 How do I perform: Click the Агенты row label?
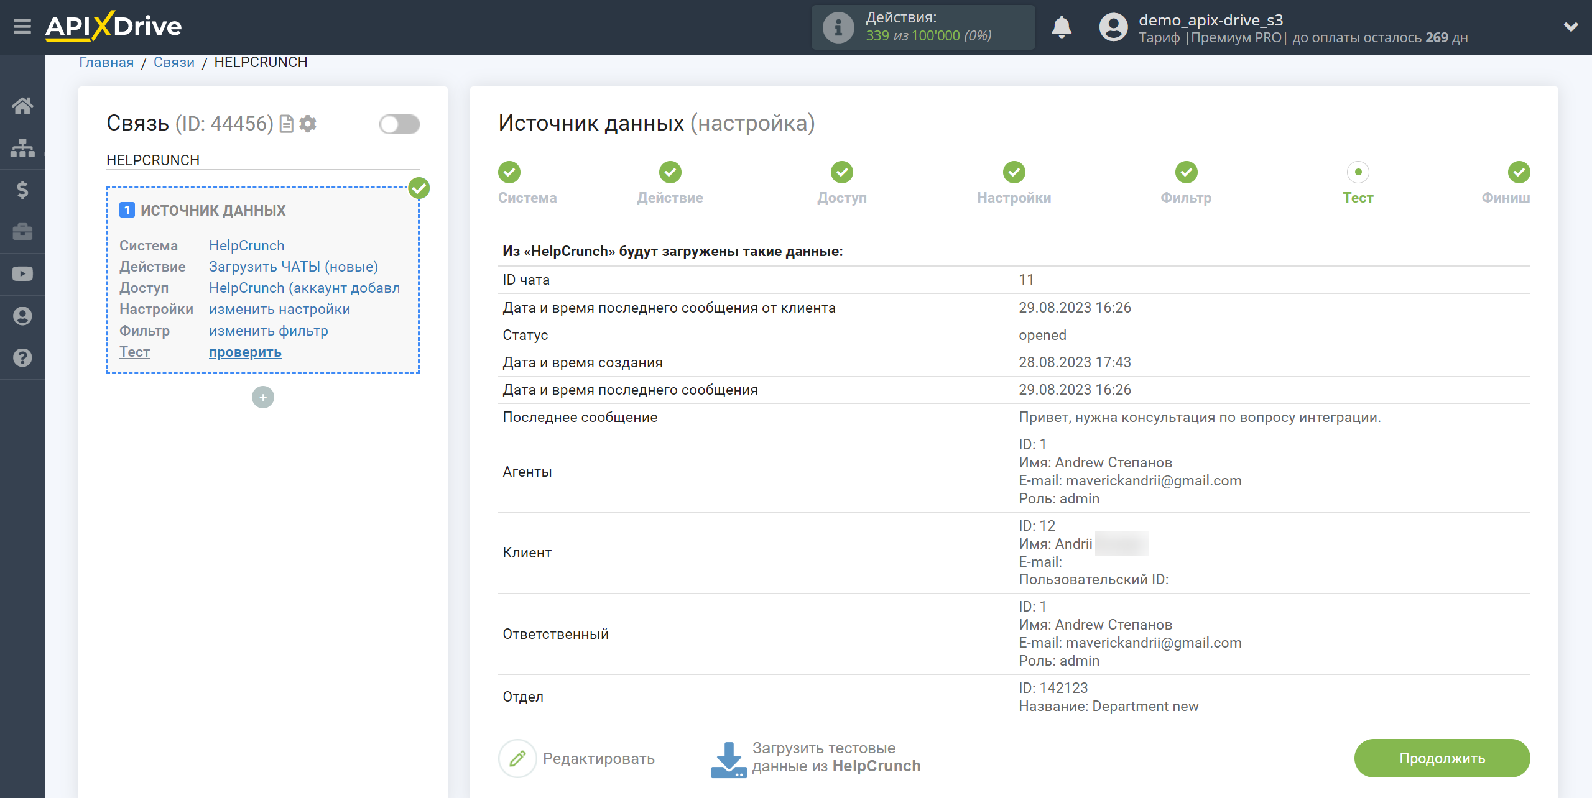coord(527,472)
